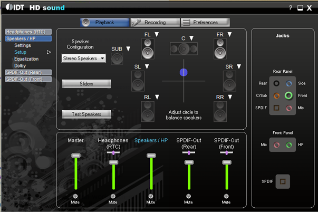Click the Test Speakers button
The height and width of the screenshot is (212, 318).
click(x=86, y=114)
